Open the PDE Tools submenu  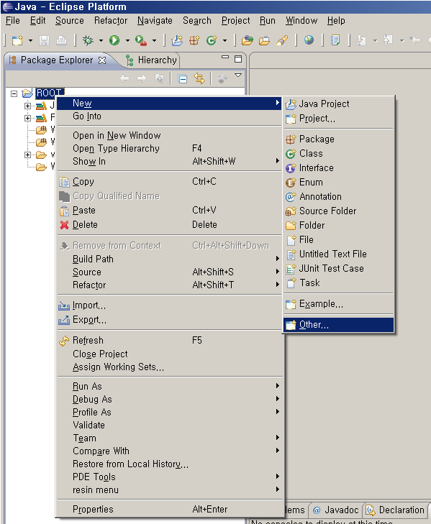point(169,477)
